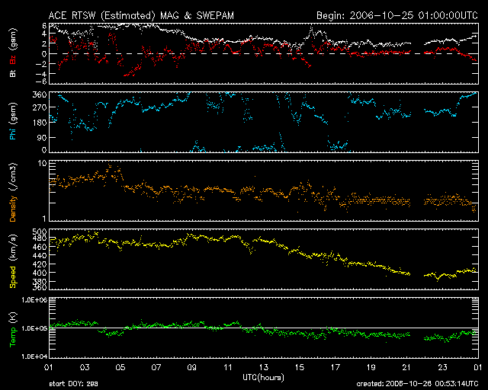
Task: Click the "15" hour tick label
Action: pyautogui.click(x=299, y=367)
